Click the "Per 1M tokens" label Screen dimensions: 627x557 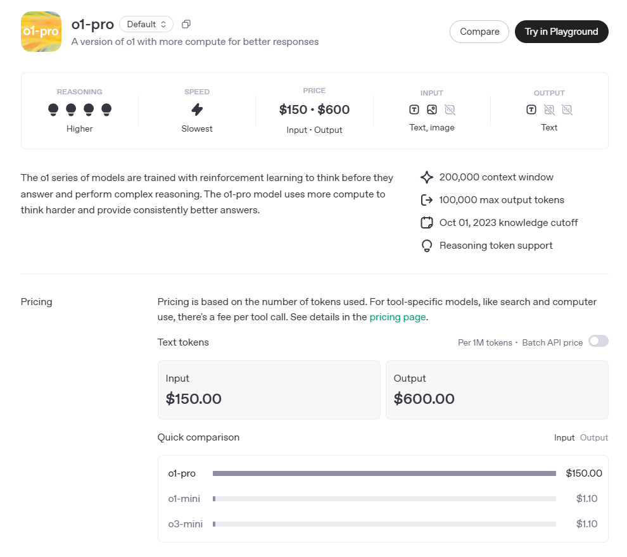pos(485,343)
